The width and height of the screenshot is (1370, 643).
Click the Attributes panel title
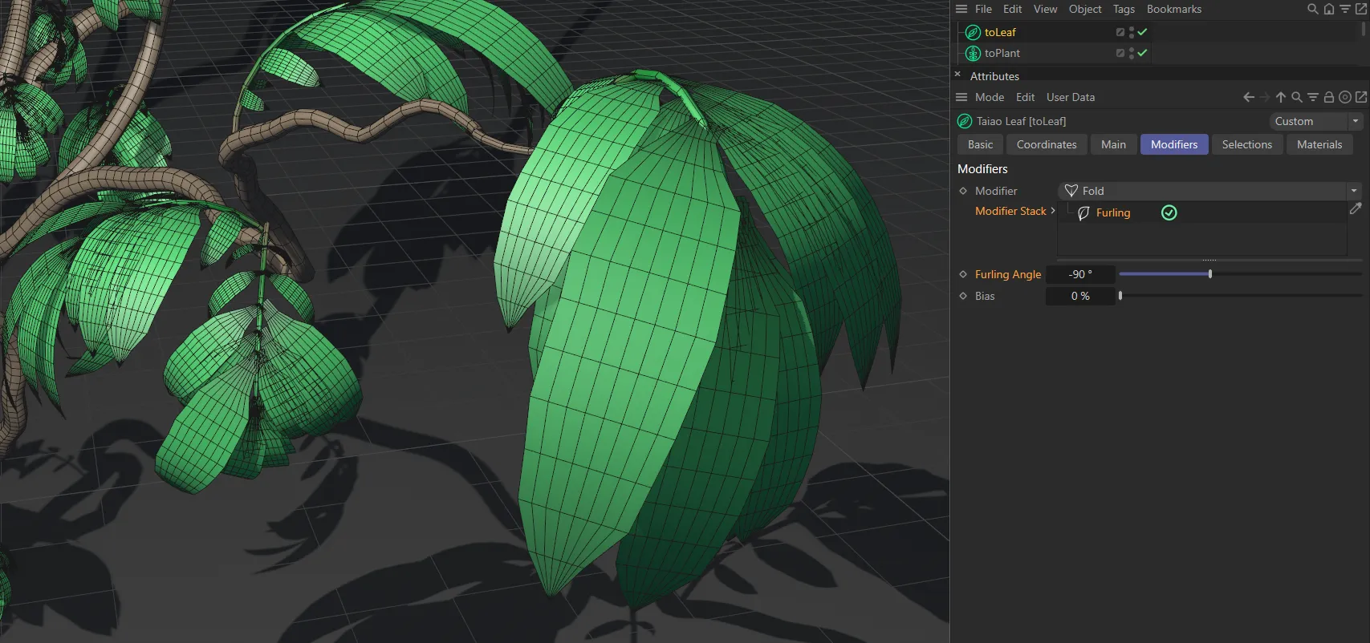point(994,76)
